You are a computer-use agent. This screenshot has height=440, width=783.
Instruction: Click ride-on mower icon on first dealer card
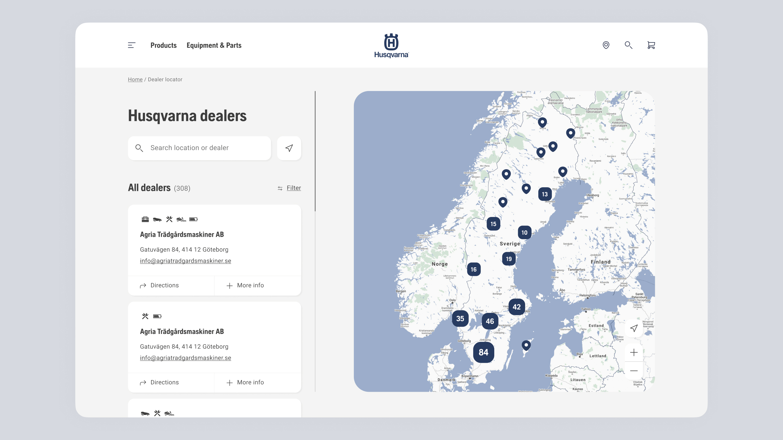coord(181,219)
